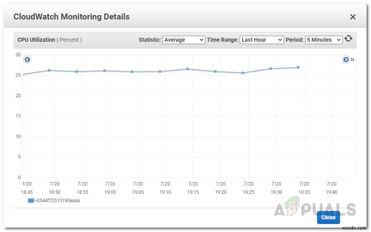371x232 pixels.
Task: Refresh the CloudWatch graph data
Action: tap(348, 39)
